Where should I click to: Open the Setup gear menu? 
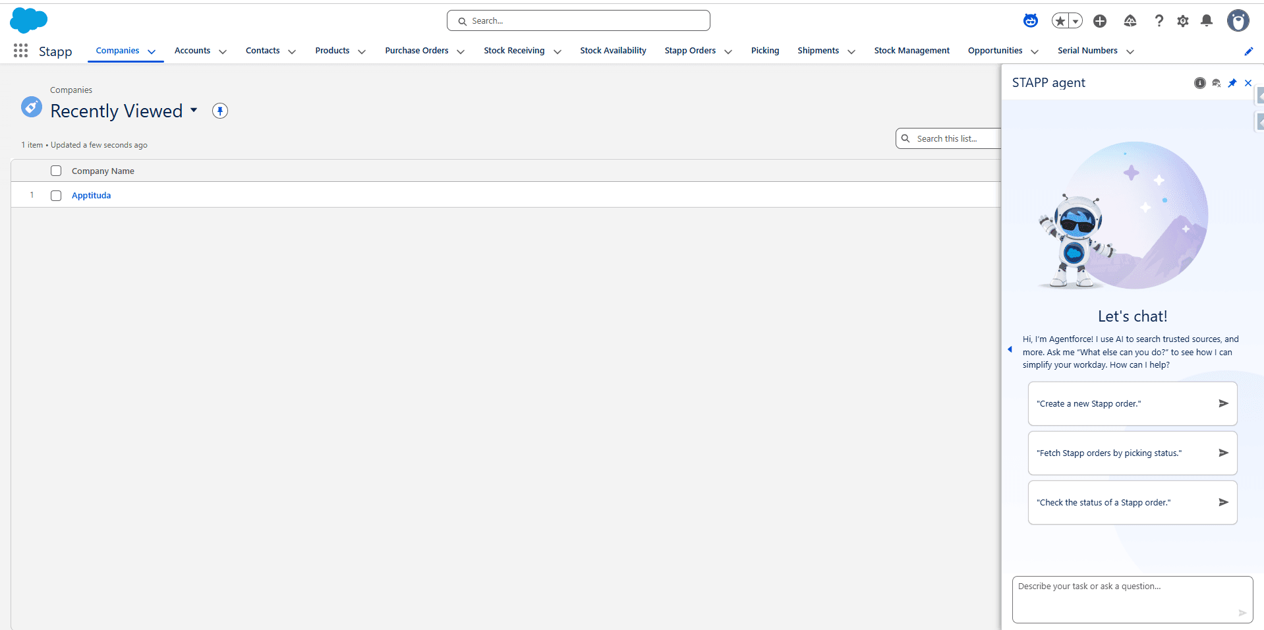pyautogui.click(x=1183, y=21)
